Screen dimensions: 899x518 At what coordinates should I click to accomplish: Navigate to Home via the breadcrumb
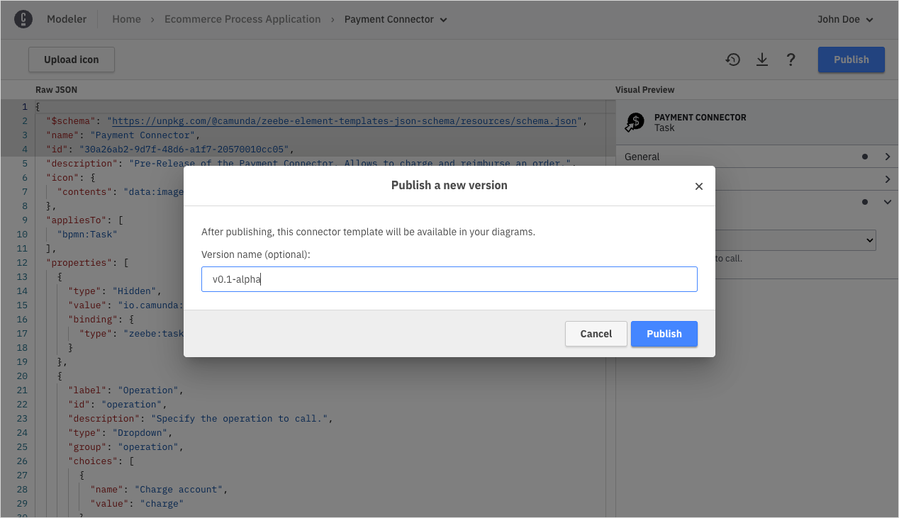pos(126,19)
